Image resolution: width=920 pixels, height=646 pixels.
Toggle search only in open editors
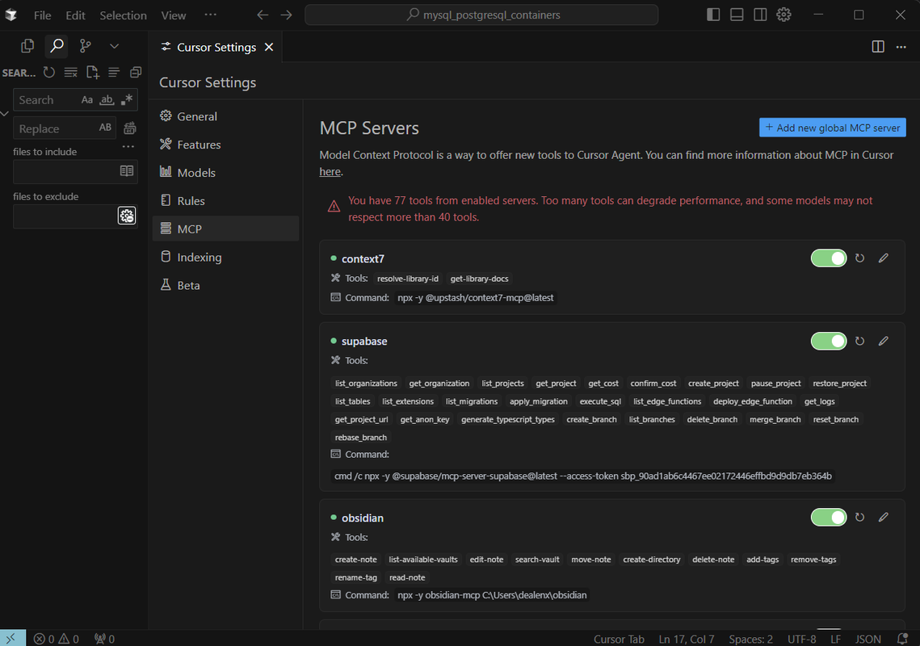coord(127,170)
